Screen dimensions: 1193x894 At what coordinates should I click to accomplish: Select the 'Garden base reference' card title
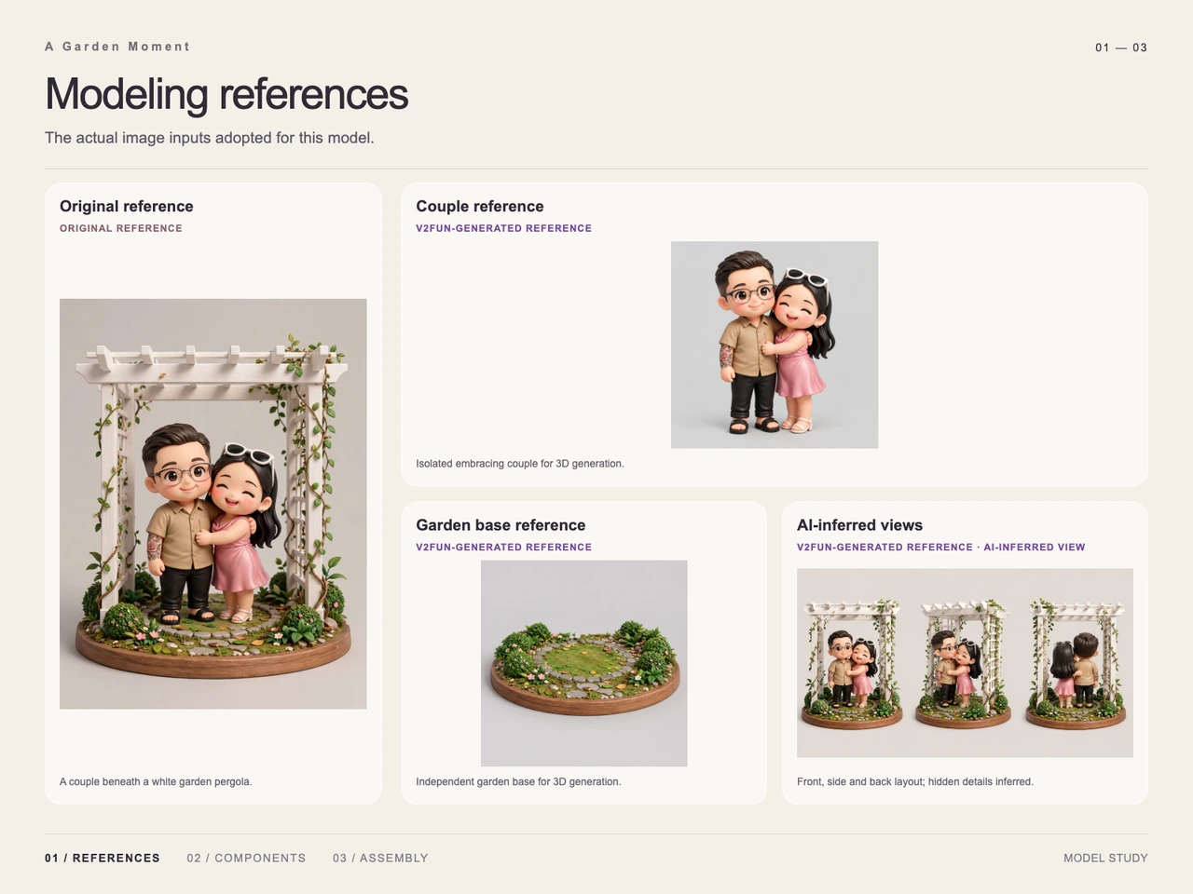point(501,525)
